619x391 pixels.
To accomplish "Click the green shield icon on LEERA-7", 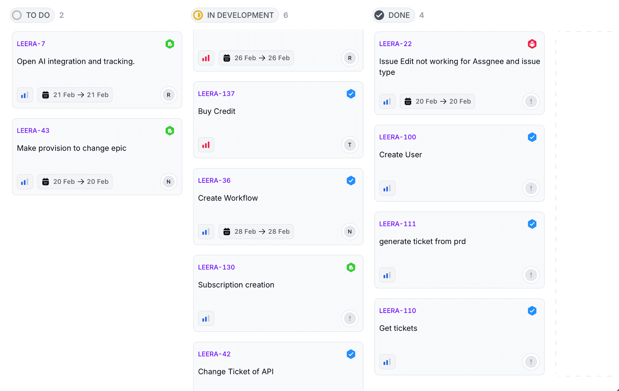I will (171, 44).
